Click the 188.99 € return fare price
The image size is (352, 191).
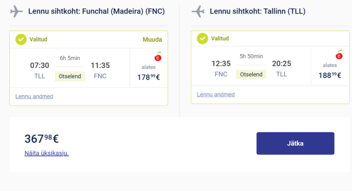tap(330, 75)
